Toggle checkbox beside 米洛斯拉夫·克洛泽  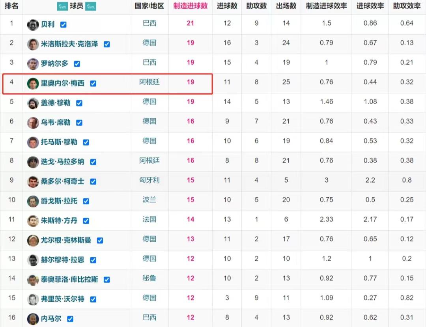(107, 44)
